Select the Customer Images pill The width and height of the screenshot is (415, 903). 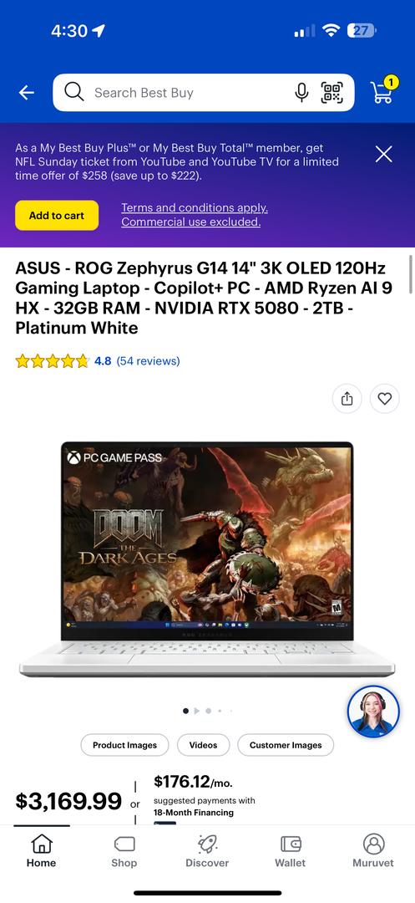click(x=286, y=745)
